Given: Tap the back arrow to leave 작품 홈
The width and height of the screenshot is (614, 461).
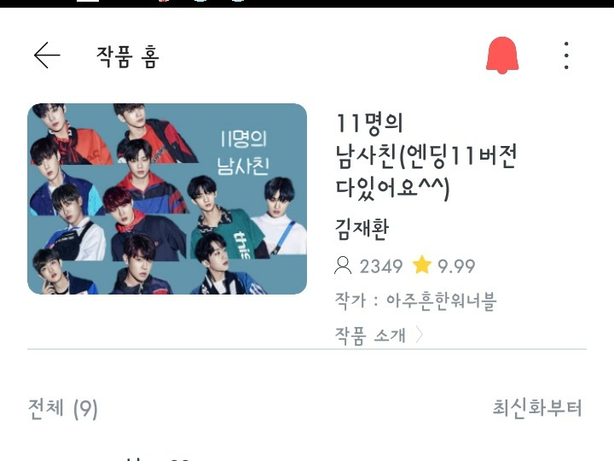Looking at the screenshot, I should pyautogui.click(x=47, y=55).
